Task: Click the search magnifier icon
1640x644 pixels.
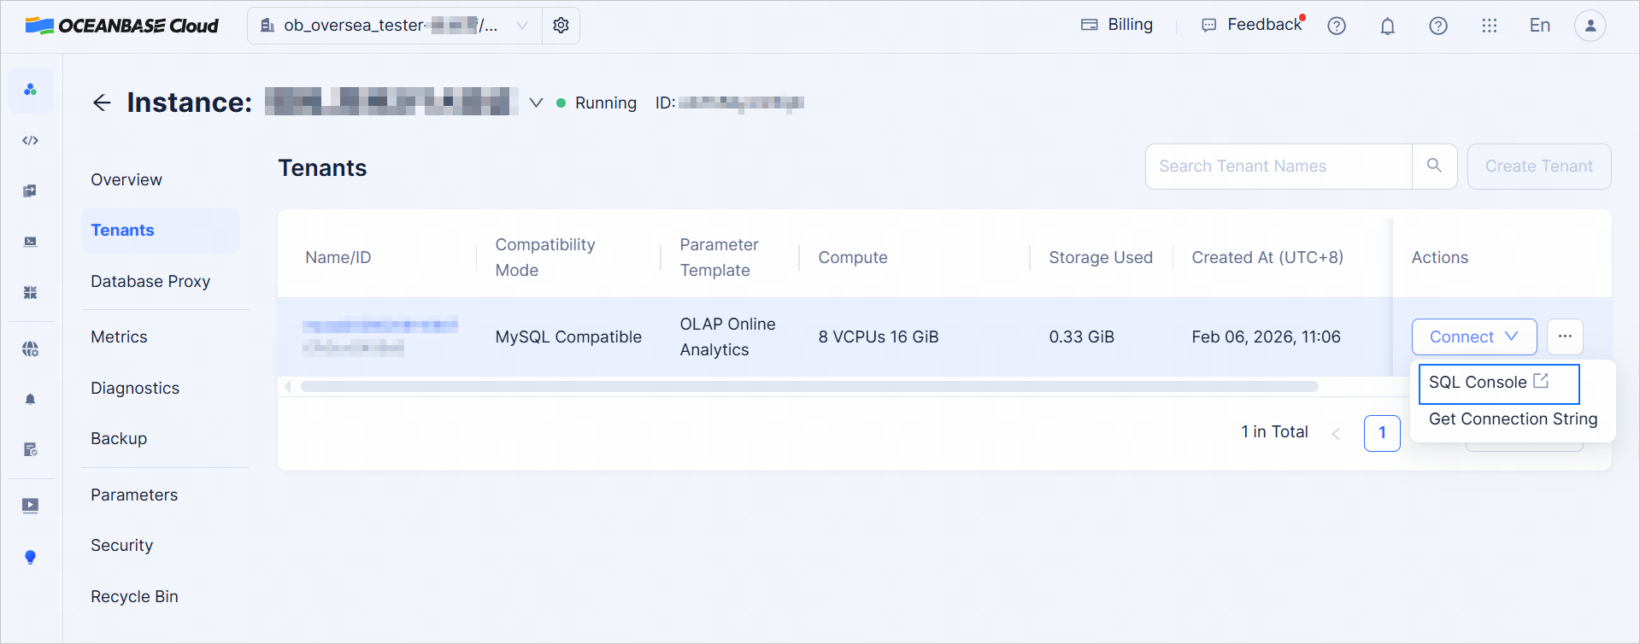Action: point(1434,166)
